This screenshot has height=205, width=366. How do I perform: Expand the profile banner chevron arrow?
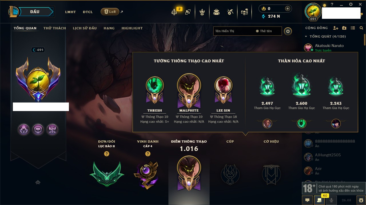point(38,182)
